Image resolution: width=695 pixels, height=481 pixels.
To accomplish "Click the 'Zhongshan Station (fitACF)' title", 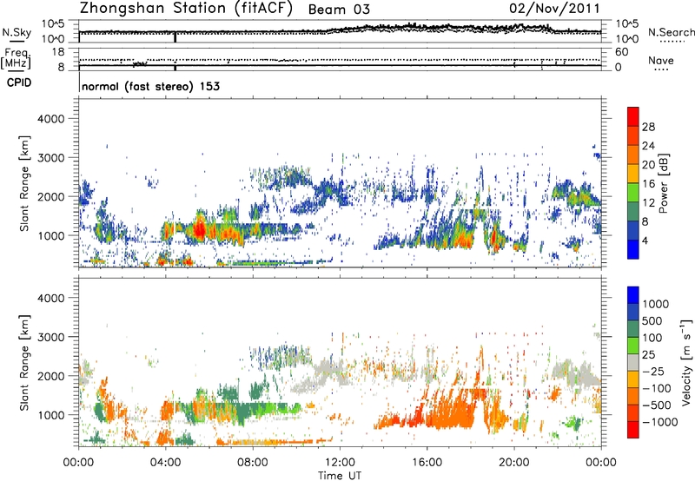I will (x=186, y=9).
